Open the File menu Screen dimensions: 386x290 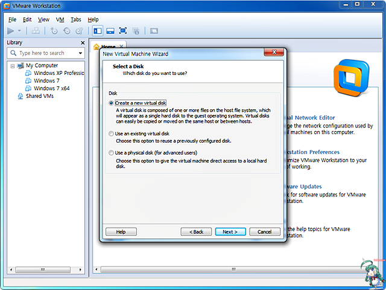12,19
